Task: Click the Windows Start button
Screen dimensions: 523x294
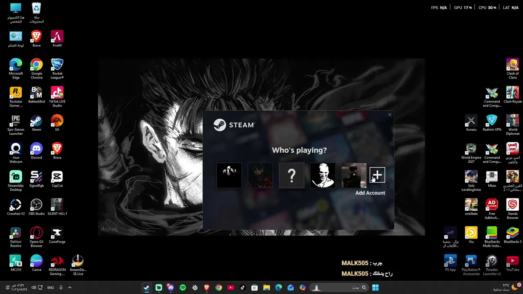Action: pos(375,287)
